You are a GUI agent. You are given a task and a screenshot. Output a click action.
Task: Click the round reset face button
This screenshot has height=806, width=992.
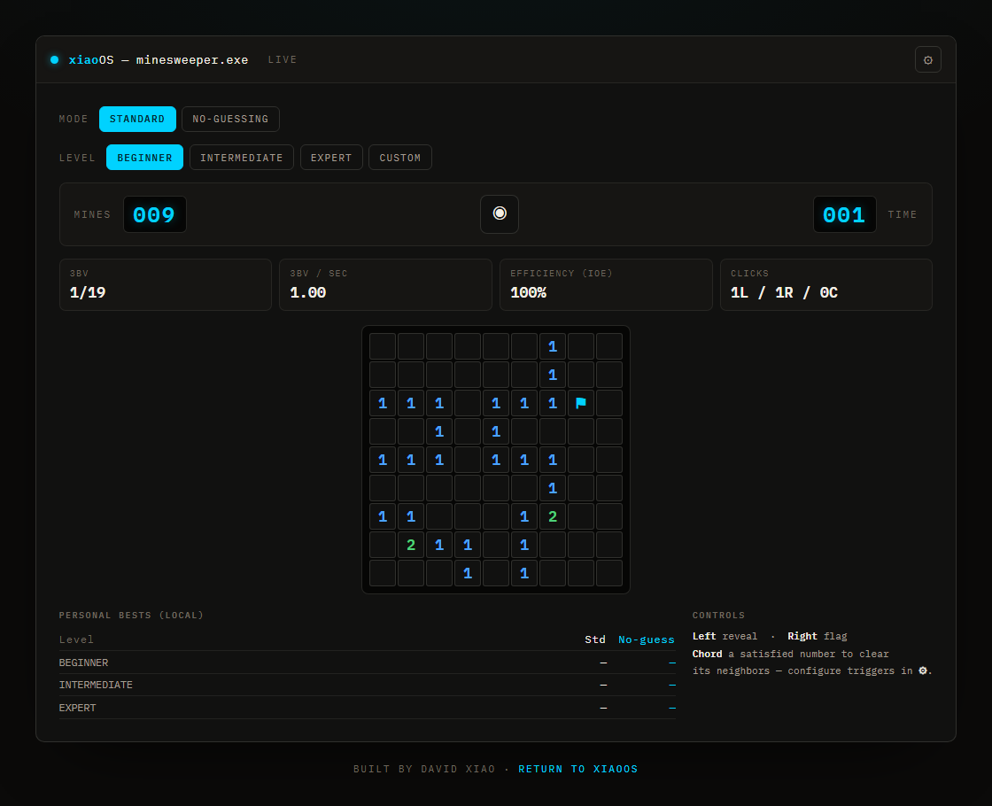[500, 213]
